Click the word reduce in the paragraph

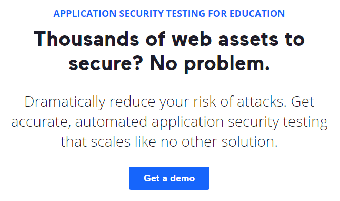(132, 102)
